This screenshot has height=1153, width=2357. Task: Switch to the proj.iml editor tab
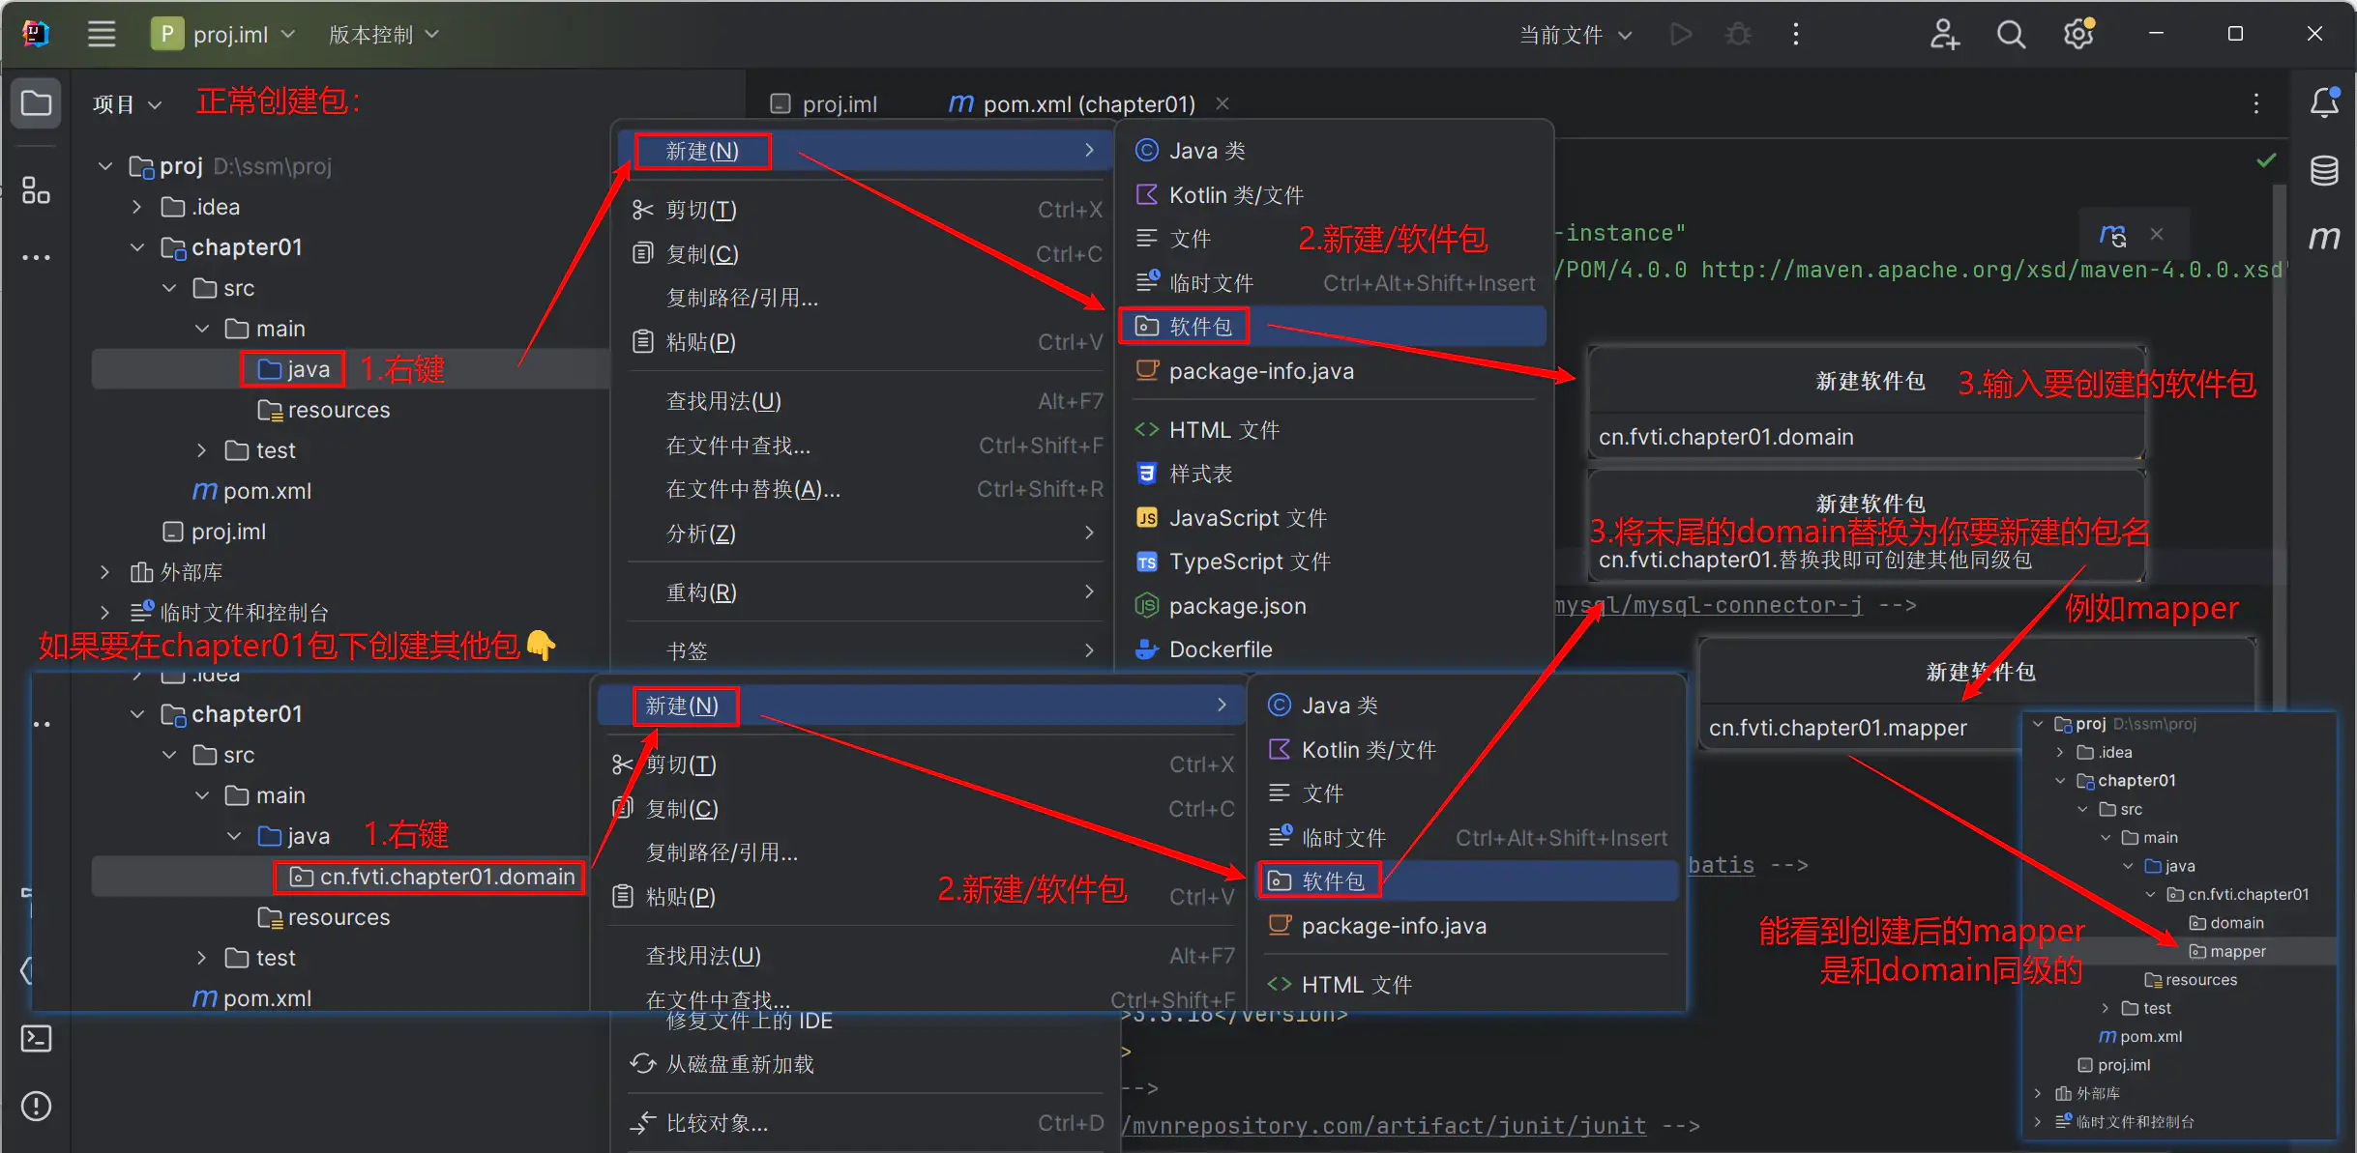coord(825,103)
